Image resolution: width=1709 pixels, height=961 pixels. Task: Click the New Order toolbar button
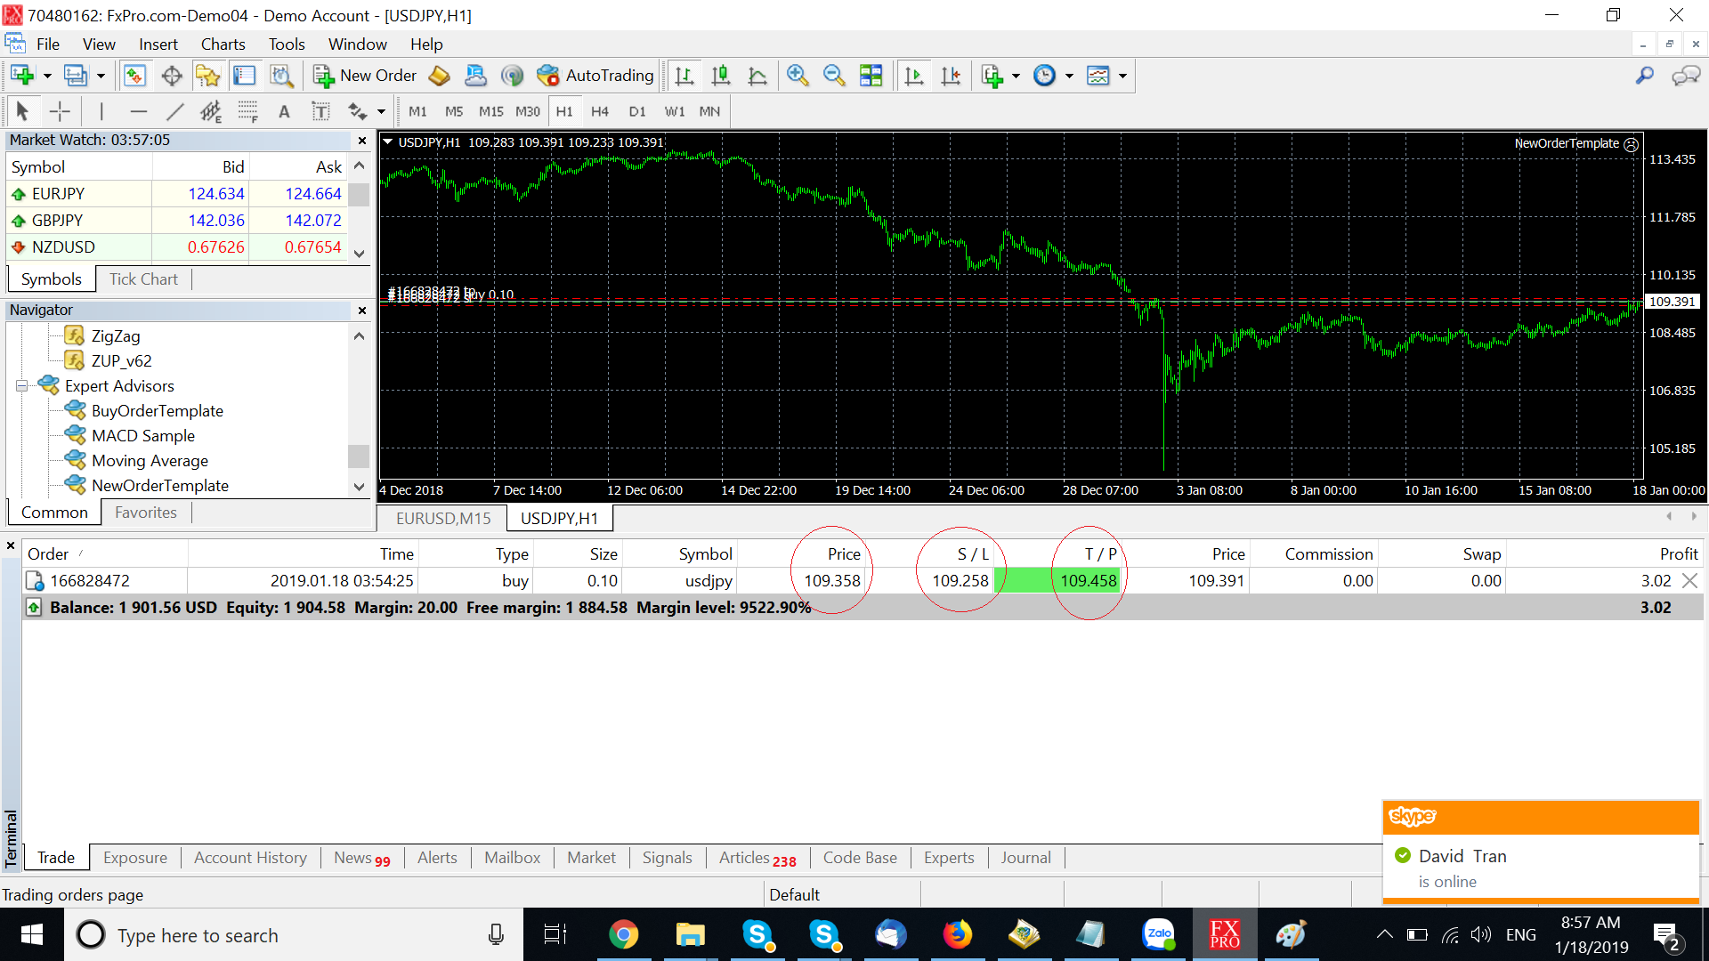(x=365, y=76)
